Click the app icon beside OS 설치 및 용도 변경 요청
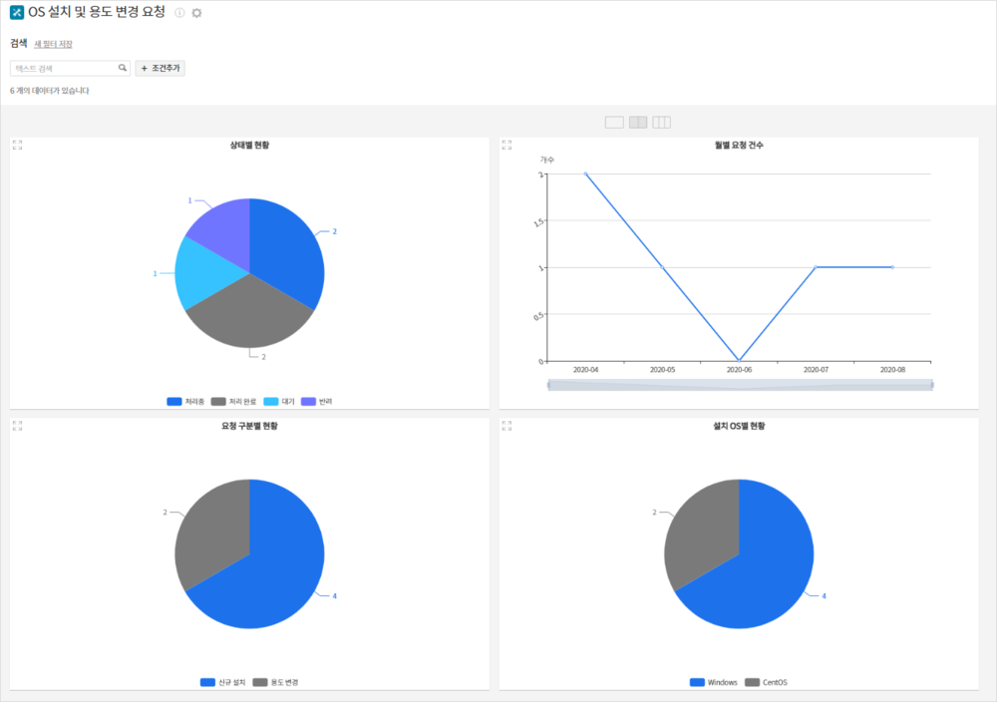This screenshot has width=997, height=702. coord(17,12)
